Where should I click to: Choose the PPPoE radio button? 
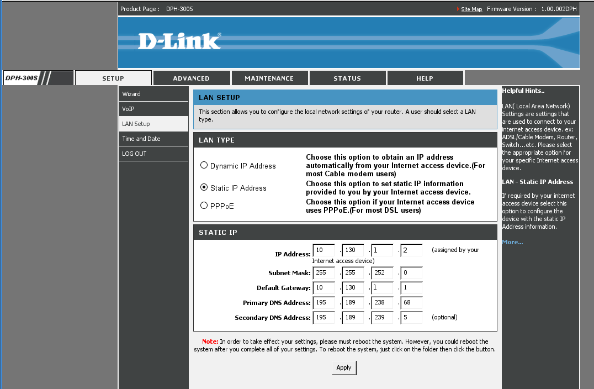(x=204, y=206)
